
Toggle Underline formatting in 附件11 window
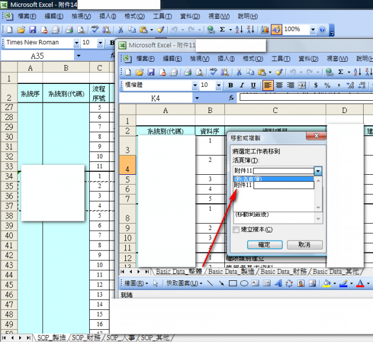tap(254, 85)
